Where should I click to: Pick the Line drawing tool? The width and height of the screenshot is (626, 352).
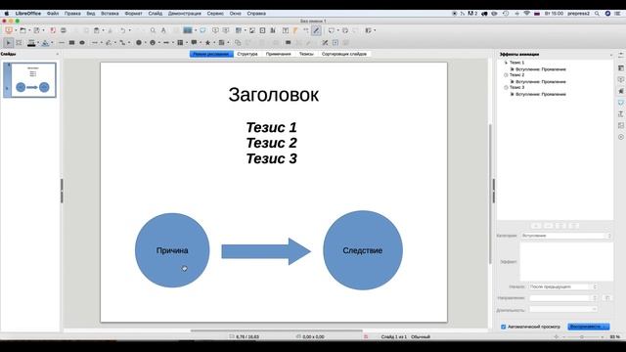pyautogui.click(x=61, y=43)
